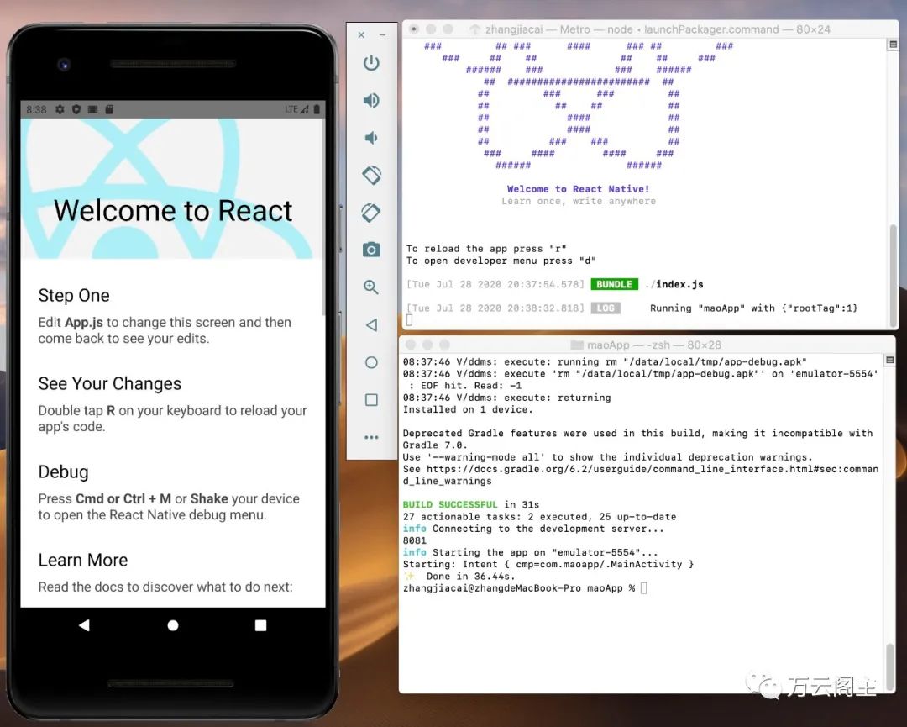This screenshot has height=727, width=907.
Task: Click 'Installed on 1 device.' line
Action: click(x=468, y=409)
